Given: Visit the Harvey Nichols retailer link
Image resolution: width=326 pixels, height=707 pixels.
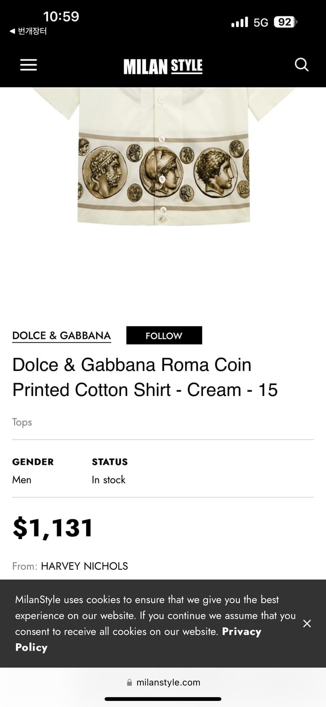Looking at the screenshot, I should click(84, 566).
